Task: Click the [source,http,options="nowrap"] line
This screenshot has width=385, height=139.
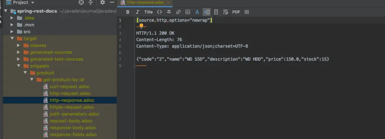Action: pyautogui.click(x=174, y=21)
